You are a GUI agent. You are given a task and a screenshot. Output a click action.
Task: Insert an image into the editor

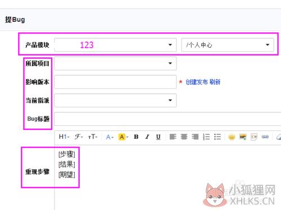click(x=243, y=137)
